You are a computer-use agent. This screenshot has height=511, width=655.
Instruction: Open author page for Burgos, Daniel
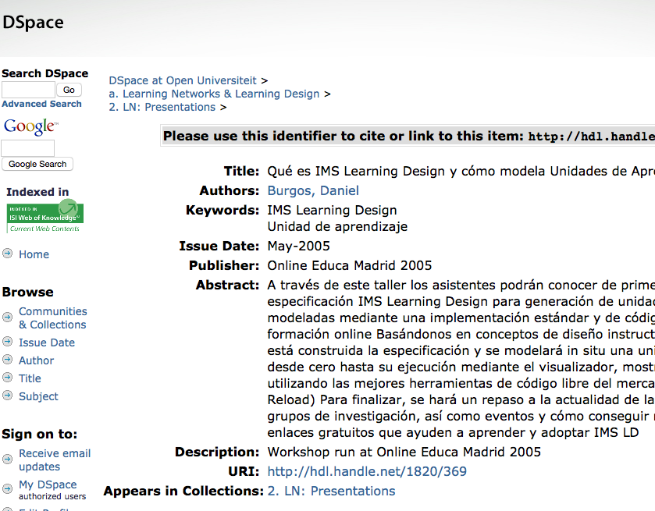313,190
